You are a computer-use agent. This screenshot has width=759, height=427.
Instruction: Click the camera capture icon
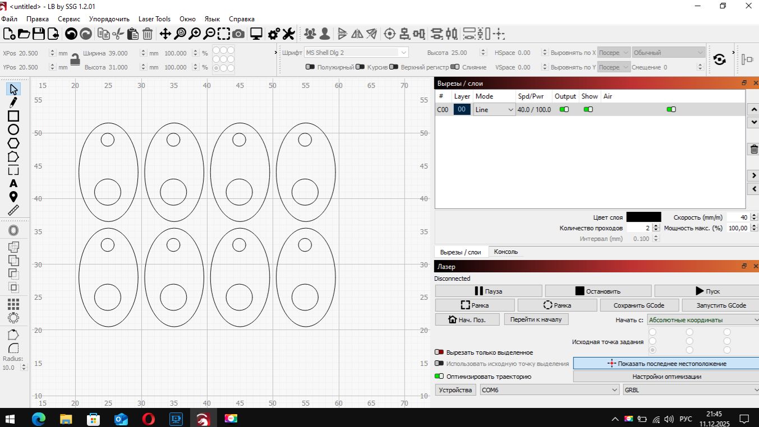pyautogui.click(x=238, y=34)
